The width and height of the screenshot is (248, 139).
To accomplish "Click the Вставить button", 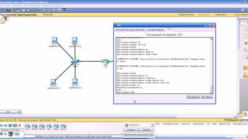I will (207, 97).
